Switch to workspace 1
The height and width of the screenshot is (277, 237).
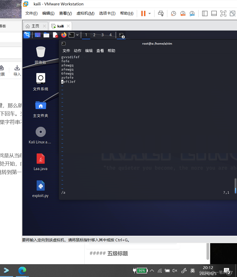click(x=86, y=35)
